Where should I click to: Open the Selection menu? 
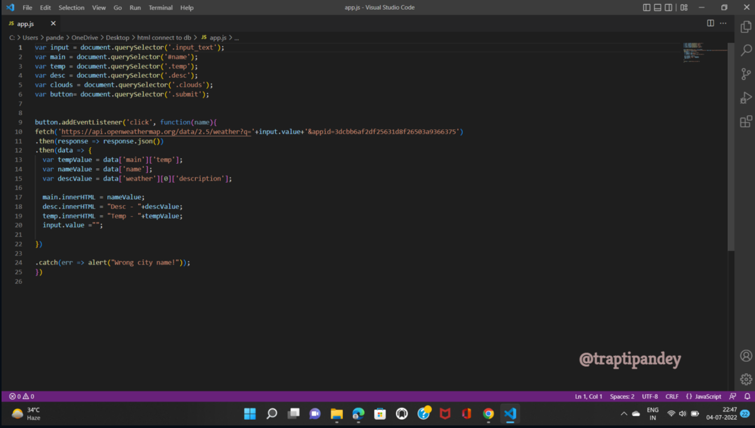click(72, 8)
